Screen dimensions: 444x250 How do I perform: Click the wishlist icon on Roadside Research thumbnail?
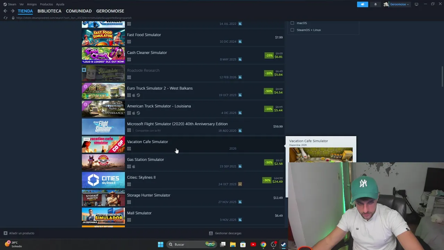coord(84,70)
